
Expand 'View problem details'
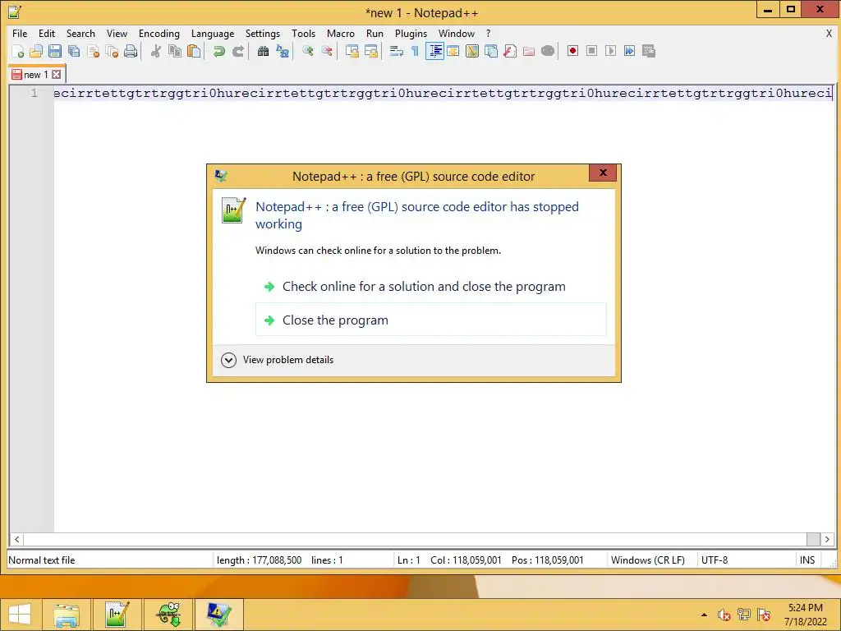277,360
